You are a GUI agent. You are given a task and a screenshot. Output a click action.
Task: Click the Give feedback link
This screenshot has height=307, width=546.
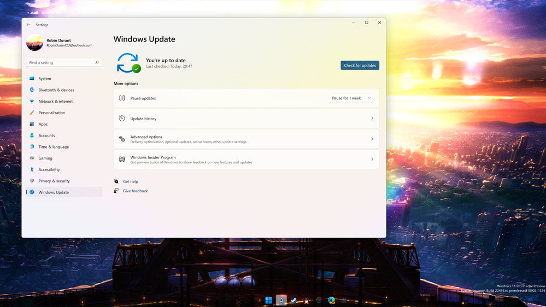[135, 191]
